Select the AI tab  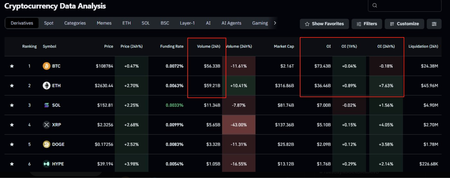tap(208, 23)
